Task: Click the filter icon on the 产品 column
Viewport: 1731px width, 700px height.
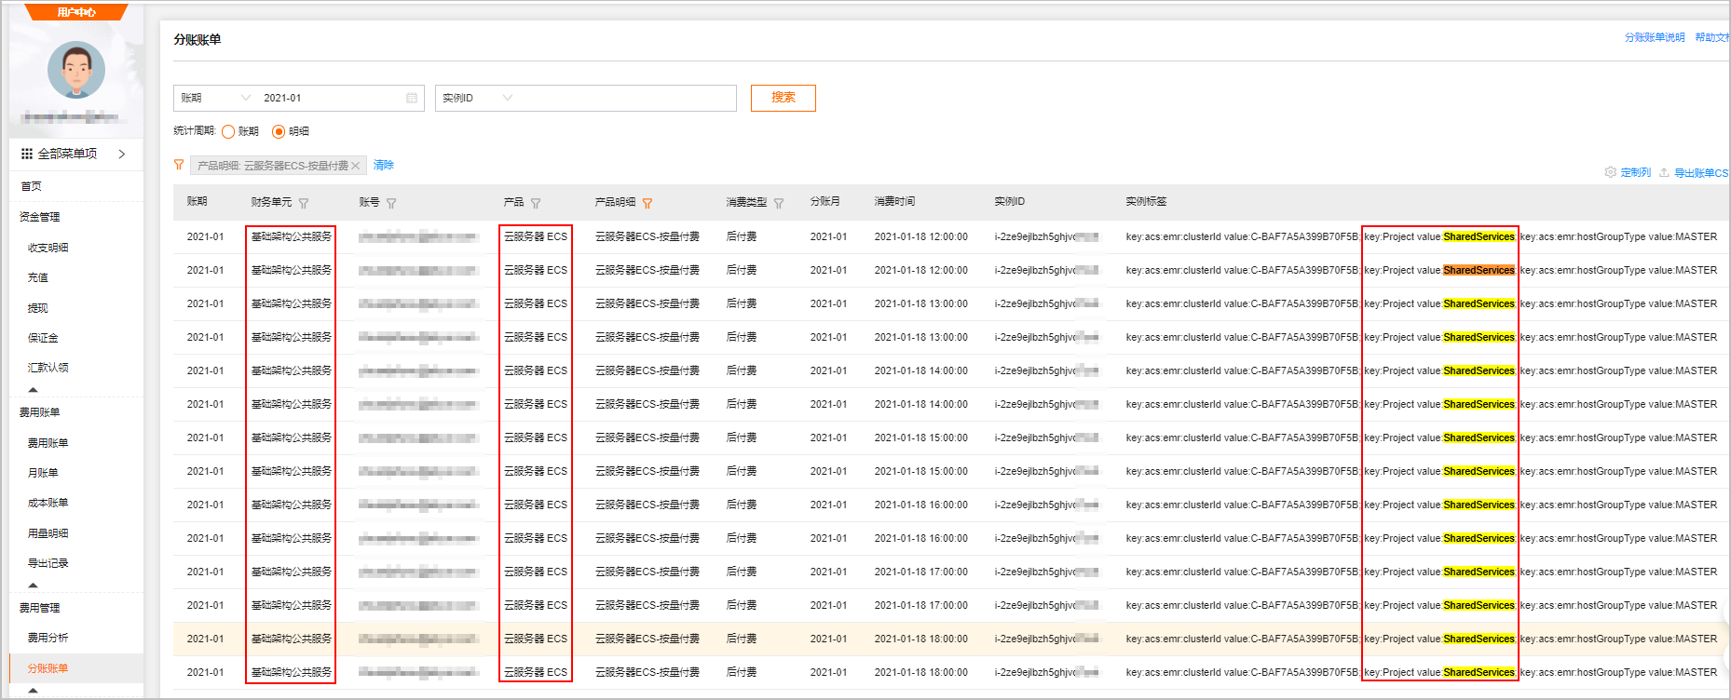Action: (536, 203)
